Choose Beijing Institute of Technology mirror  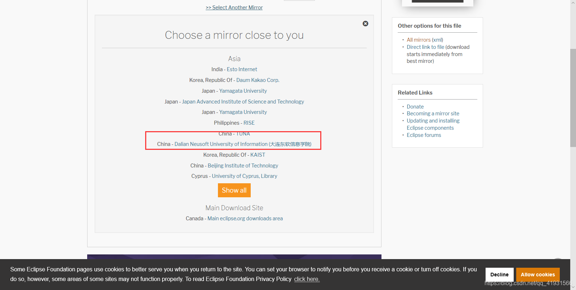[243, 166]
